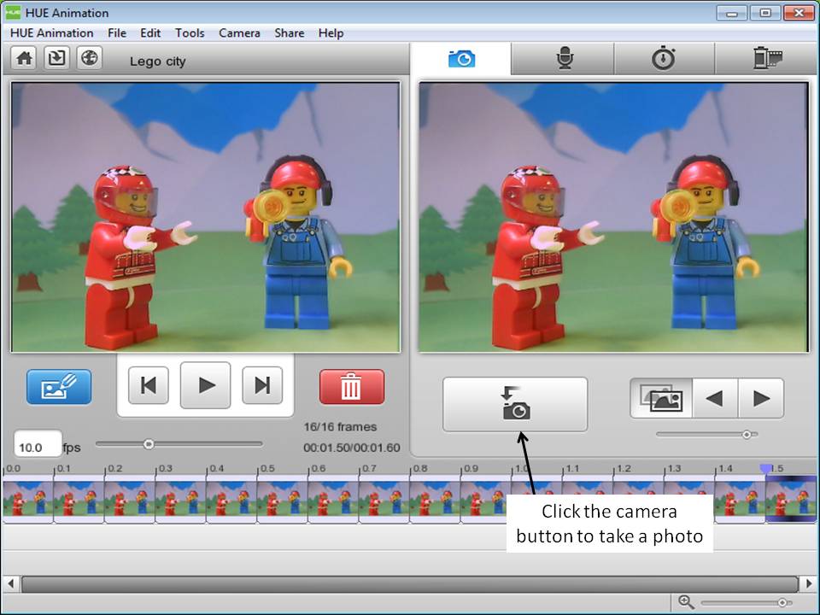
Task: Click the playback preview image
Action: pyautogui.click(x=206, y=217)
